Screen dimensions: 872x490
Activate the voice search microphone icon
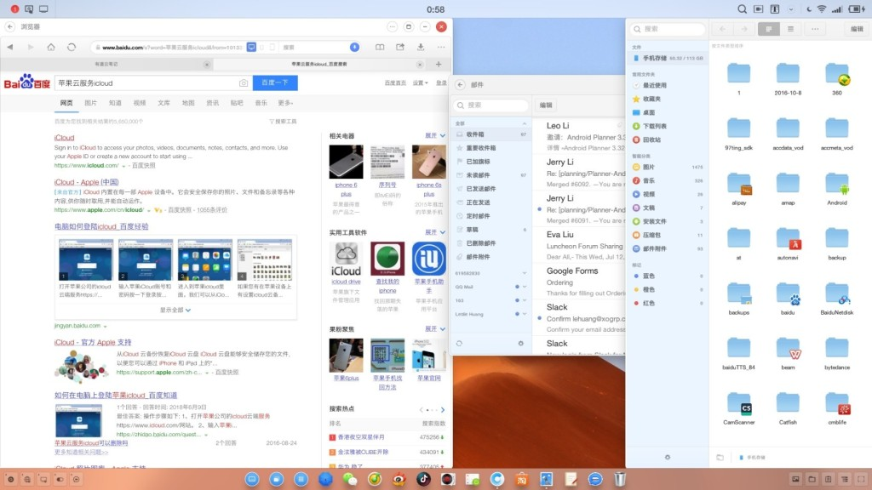[354, 48]
